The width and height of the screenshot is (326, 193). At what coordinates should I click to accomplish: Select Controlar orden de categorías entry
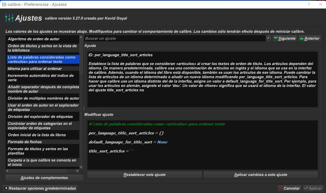[43, 126]
